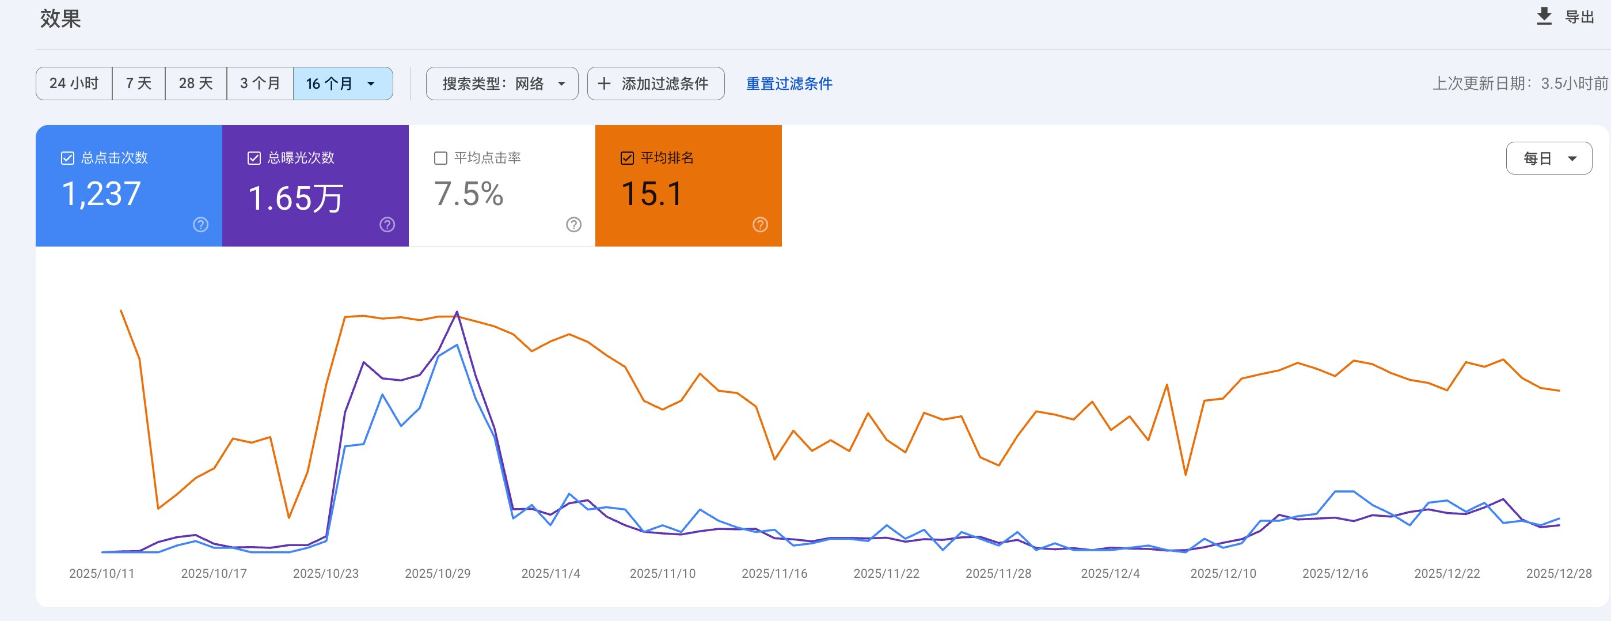Switch to the 7 天 range
1611x621 pixels.
point(138,84)
